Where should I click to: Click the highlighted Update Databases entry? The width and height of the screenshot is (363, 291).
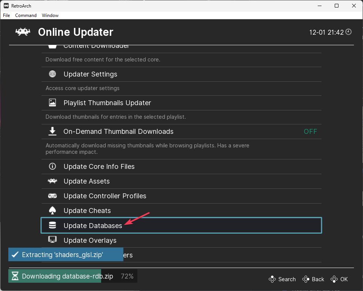tap(181, 225)
